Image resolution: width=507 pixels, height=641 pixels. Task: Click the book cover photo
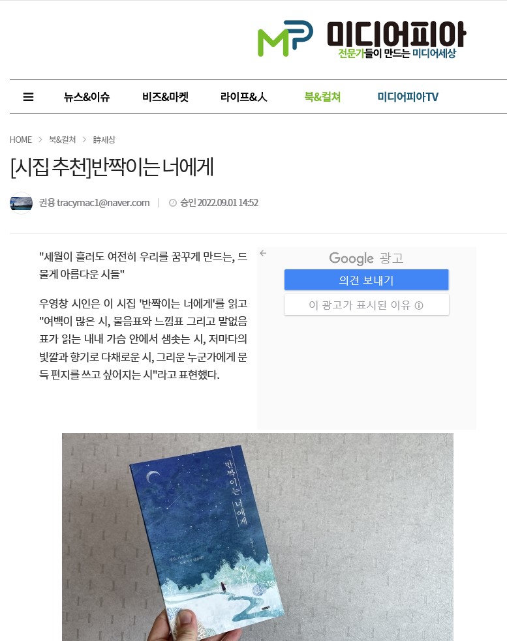[x=258, y=537]
